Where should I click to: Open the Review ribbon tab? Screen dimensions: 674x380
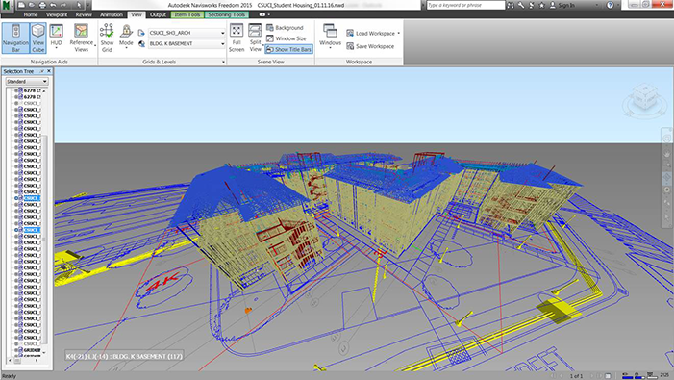[84, 14]
